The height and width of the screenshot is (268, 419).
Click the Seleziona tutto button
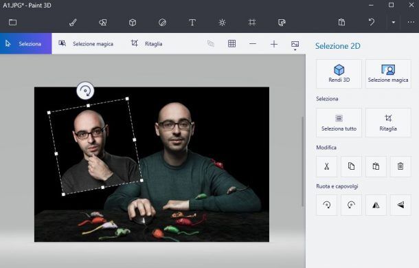pyautogui.click(x=339, y=123)
